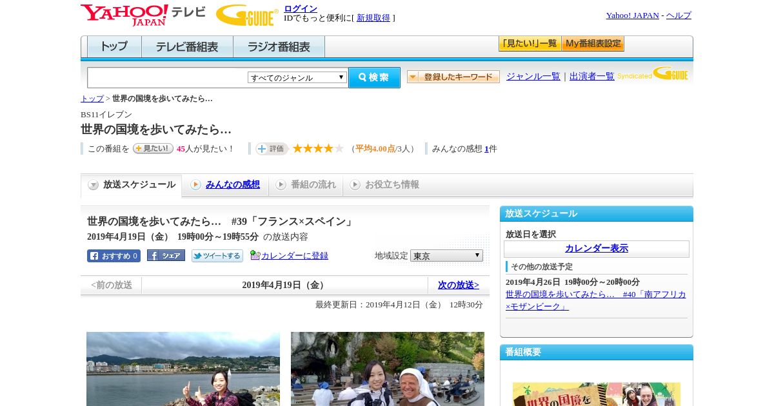Viewport: 774px width, 406px height.
Task: Open テレビ番組表 navigation tab
Action: point(187,47)
